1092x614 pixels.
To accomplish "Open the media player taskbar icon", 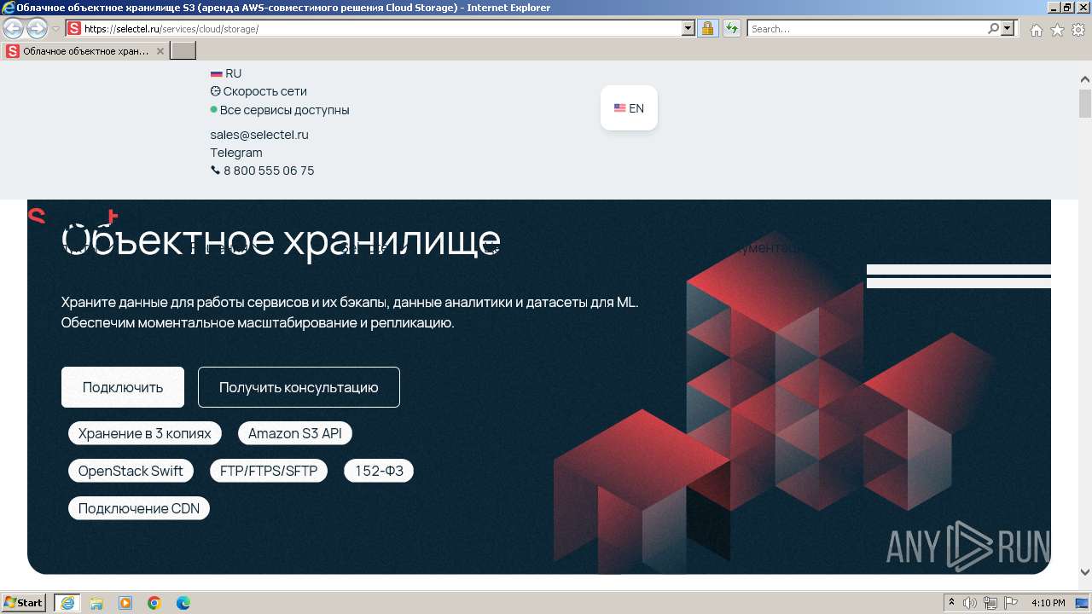I will (125, 603).
